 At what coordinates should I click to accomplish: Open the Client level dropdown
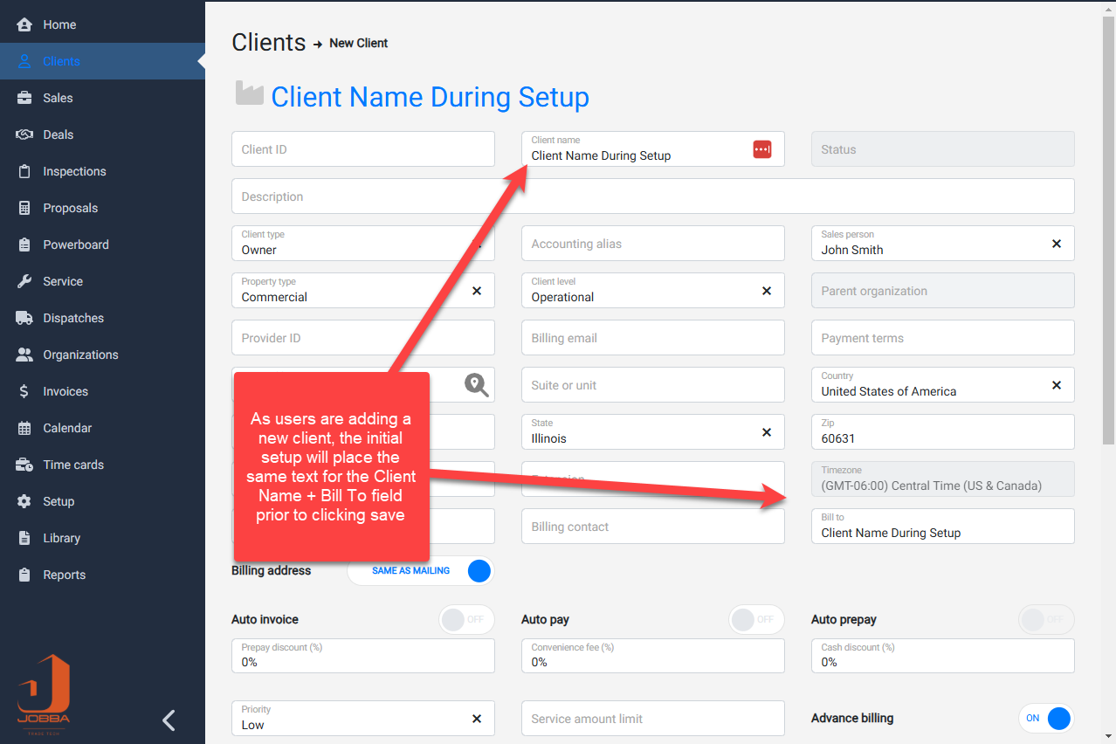pos(637,291)
